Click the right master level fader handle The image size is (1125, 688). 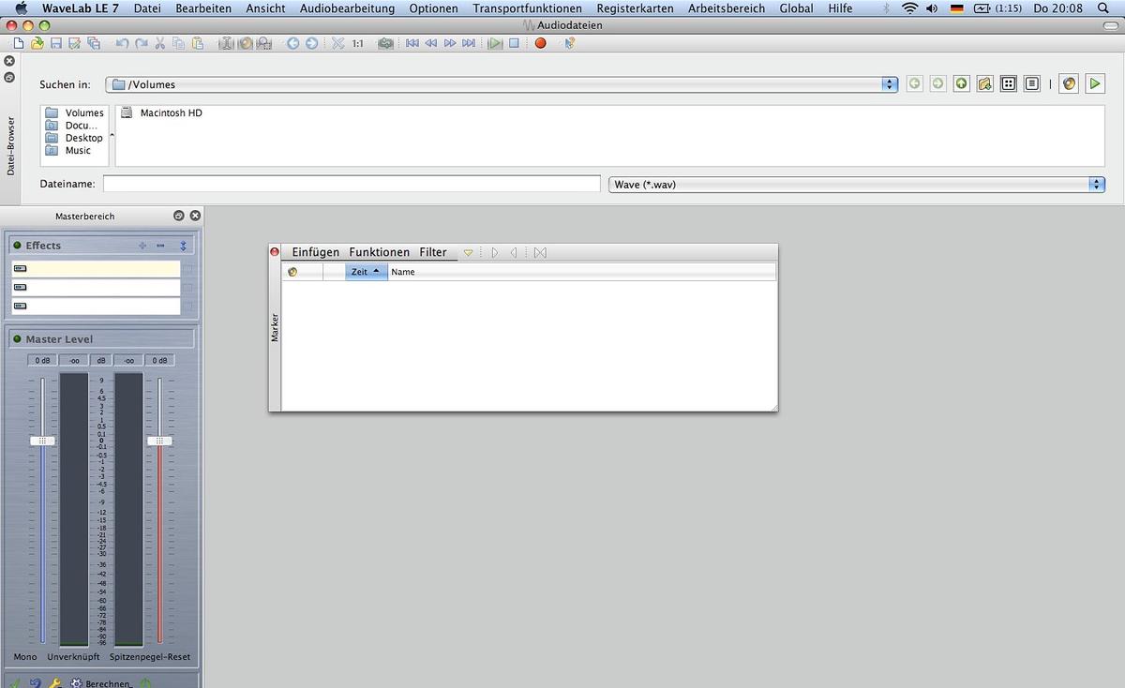click(x=159, y=441)
